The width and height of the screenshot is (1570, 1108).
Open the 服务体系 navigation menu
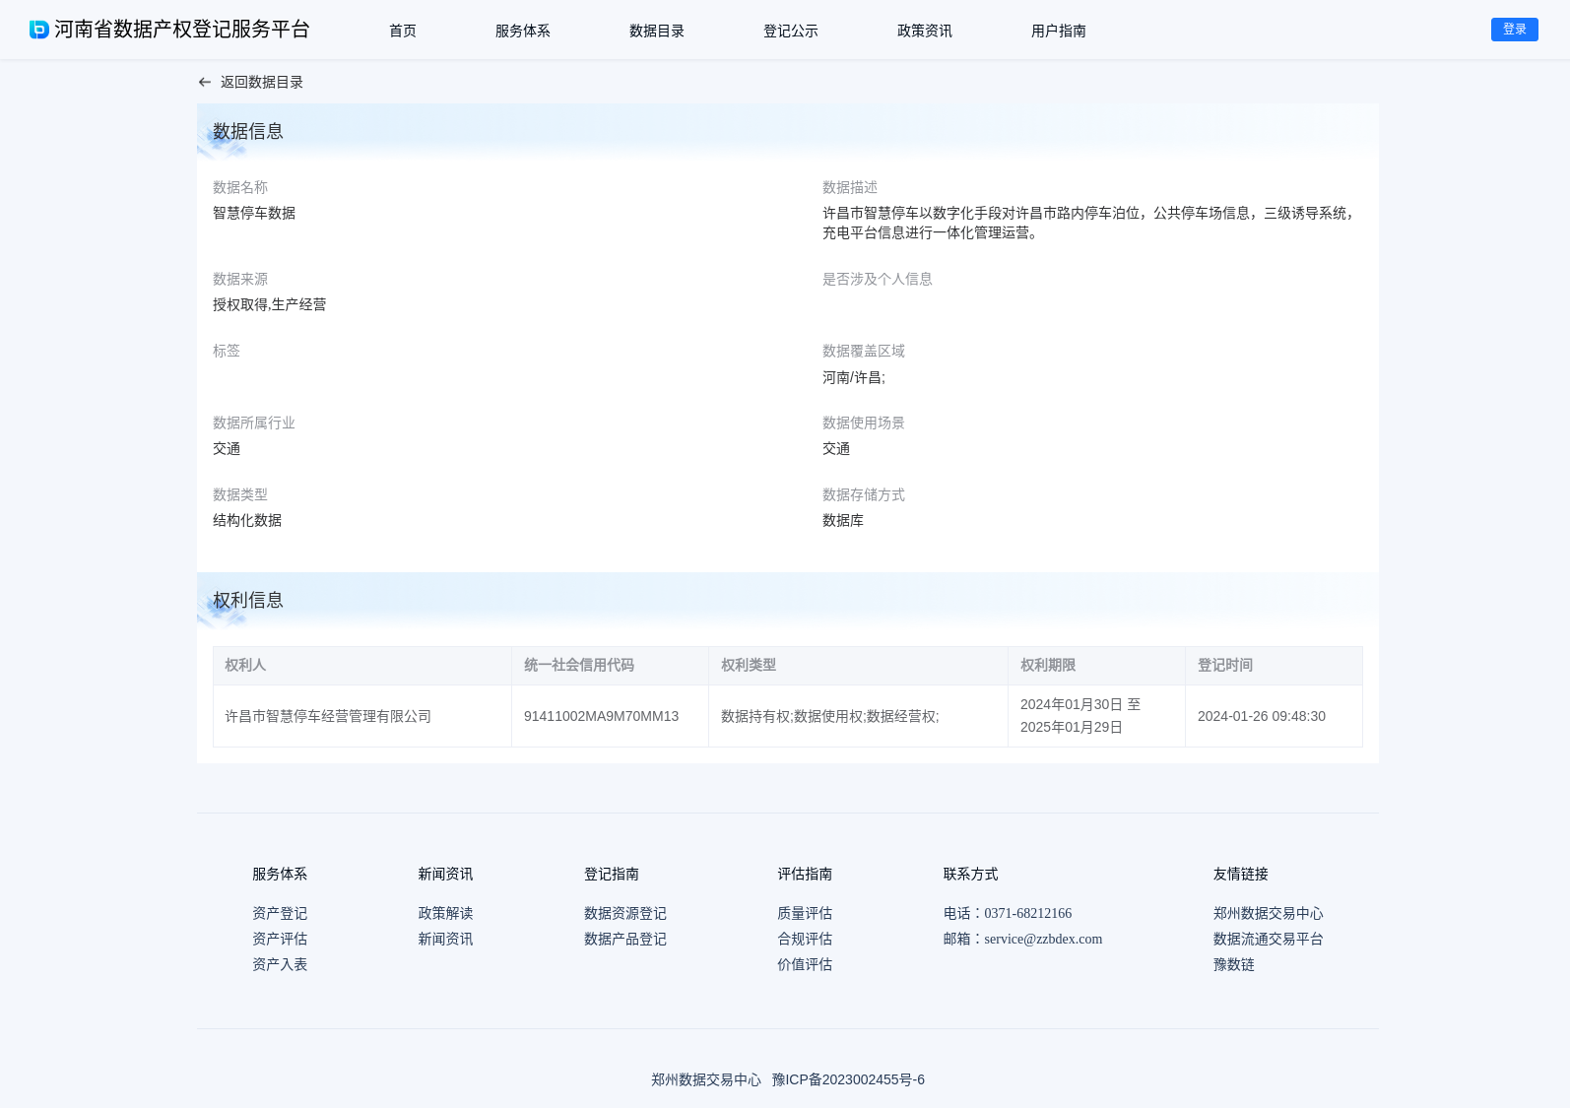pos(523,32)
